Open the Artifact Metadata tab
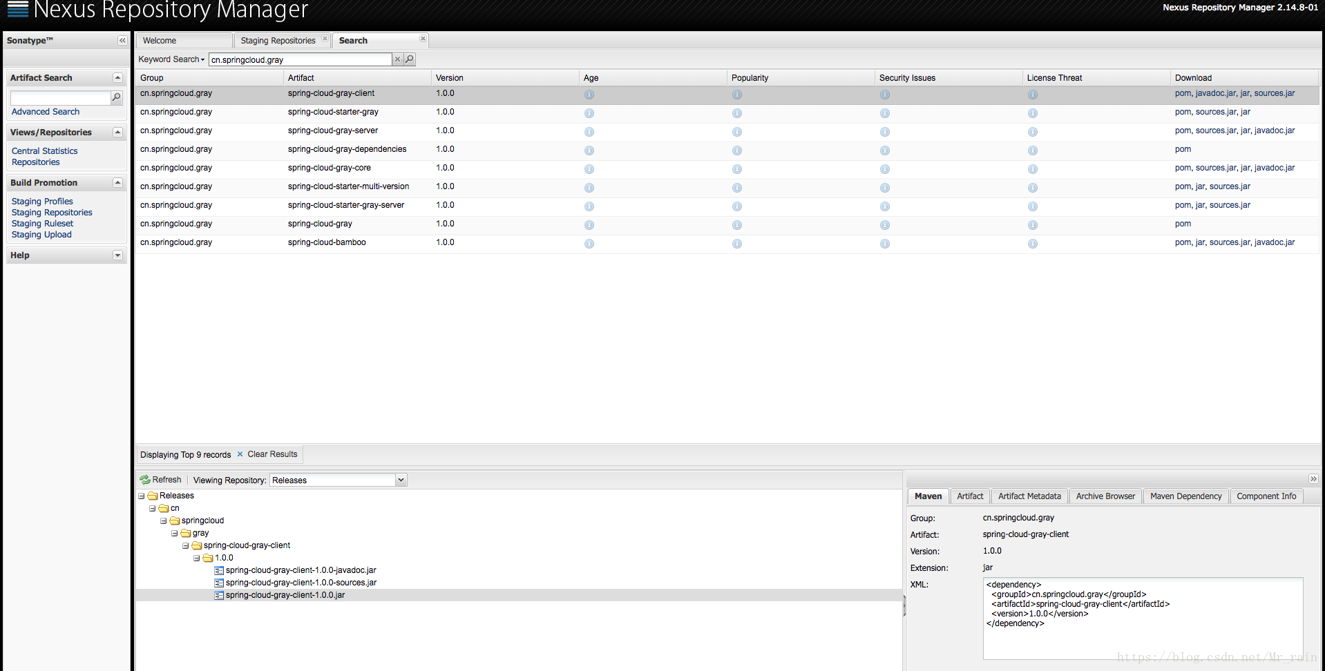Screen dimensions: 1325x671 [1029, 496]
